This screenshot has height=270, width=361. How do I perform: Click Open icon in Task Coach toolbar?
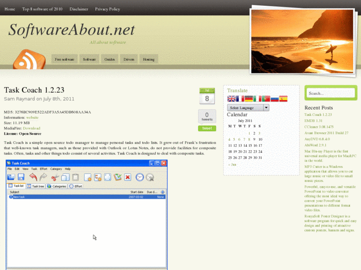point(11,177)
